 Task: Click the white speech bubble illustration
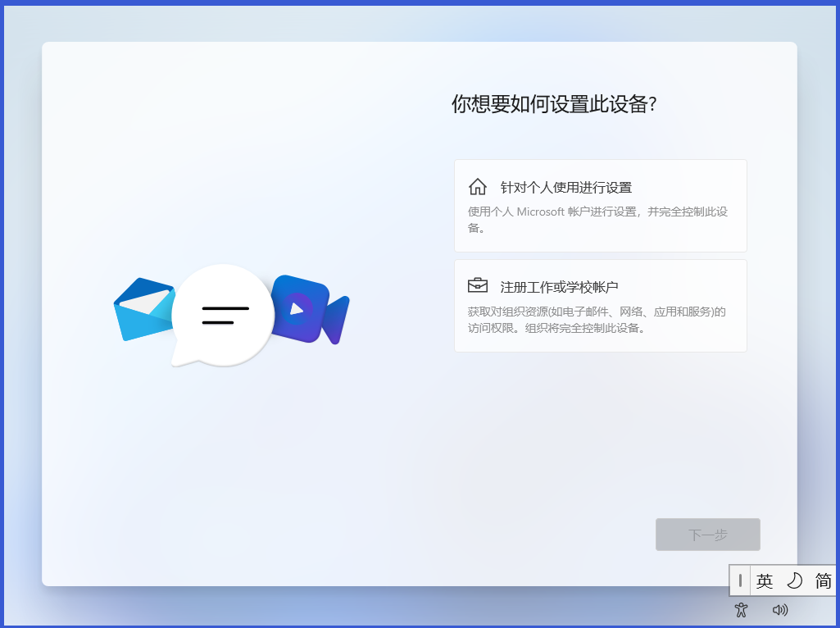[222, 315]
